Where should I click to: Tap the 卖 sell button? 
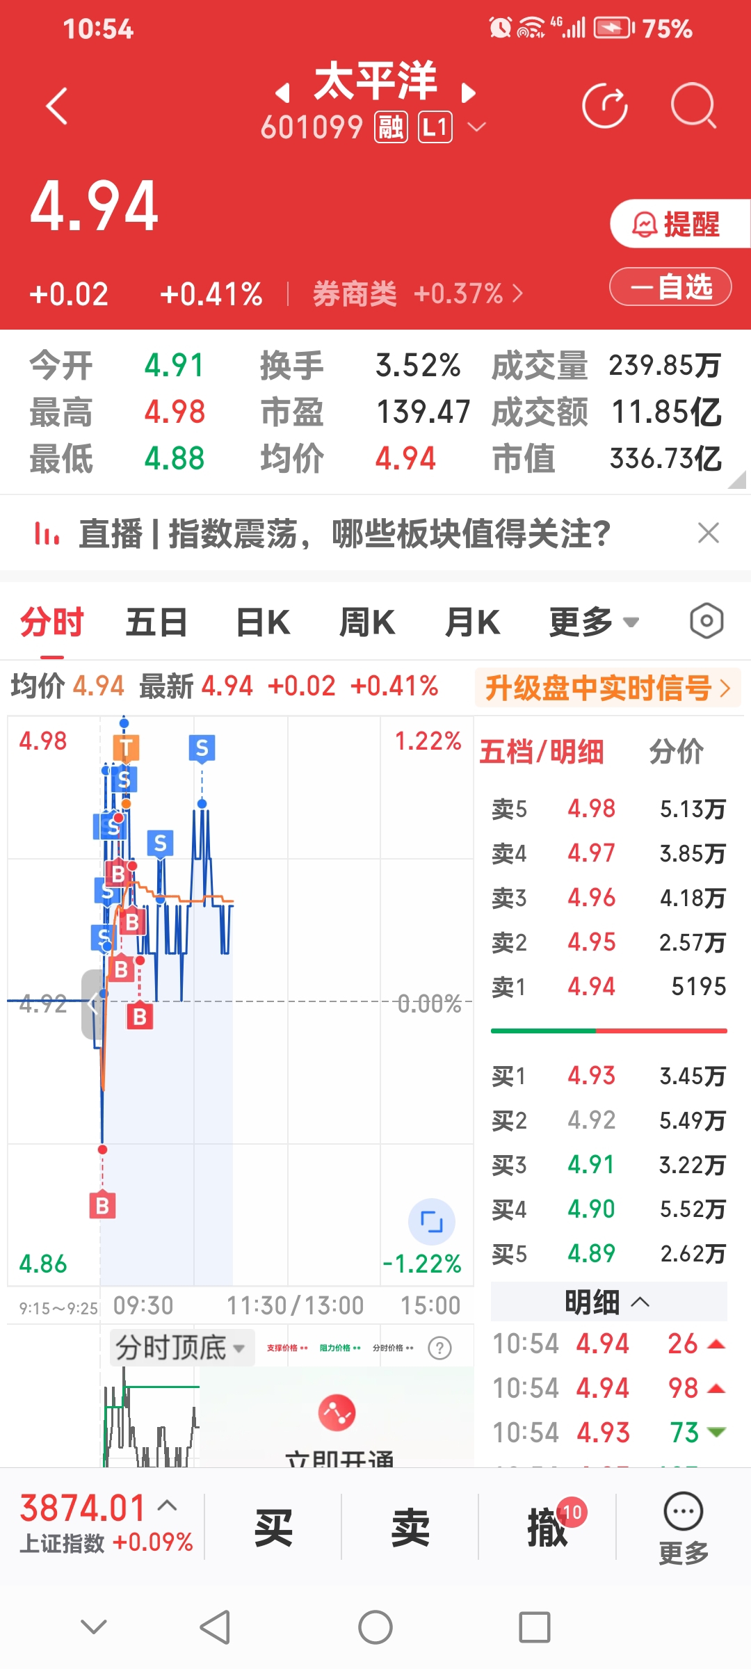(x=410, y=1528)
